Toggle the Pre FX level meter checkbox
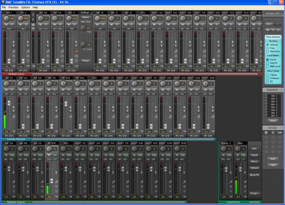This screenshot has height=205, width=285. tap(268, 60)
